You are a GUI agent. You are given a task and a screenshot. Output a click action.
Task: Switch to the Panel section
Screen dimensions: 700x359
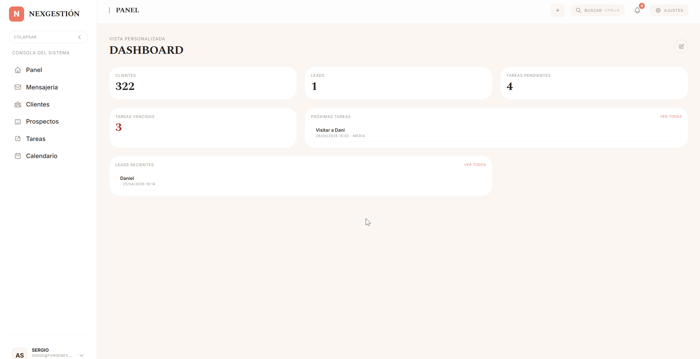pos(34,70)
